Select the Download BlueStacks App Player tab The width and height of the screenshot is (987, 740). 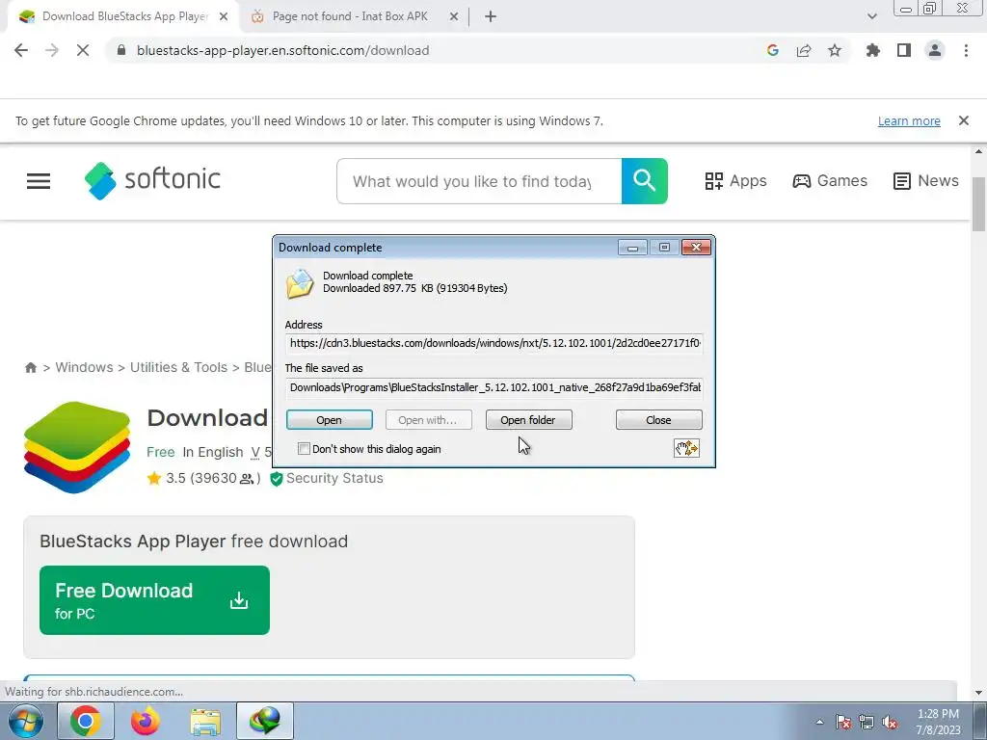124,16
